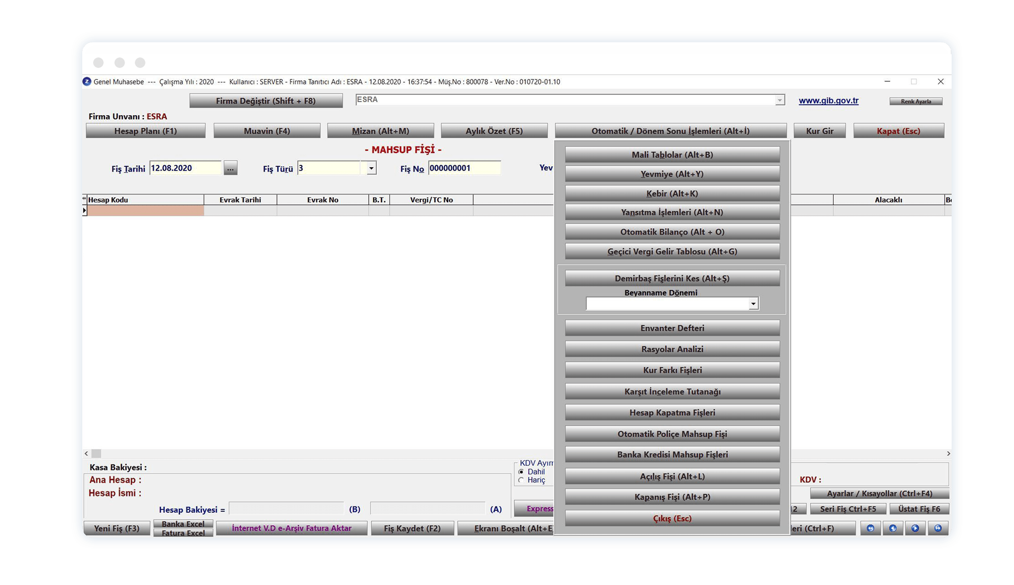
Task: Open Rasyolar Analizi
Action: [672, 349]
